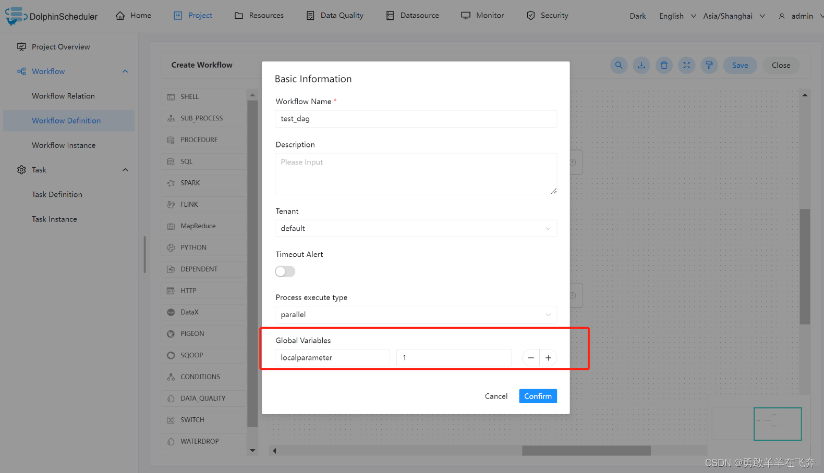Click the delete trash icon in toolbar
The width and height of the screenshot is (824, 473).
[664, 65]
